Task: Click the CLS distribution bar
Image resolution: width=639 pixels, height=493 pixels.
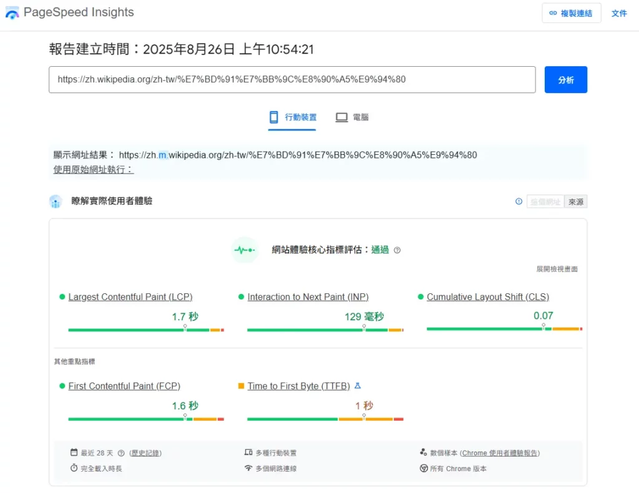Action: coord(504,328)
